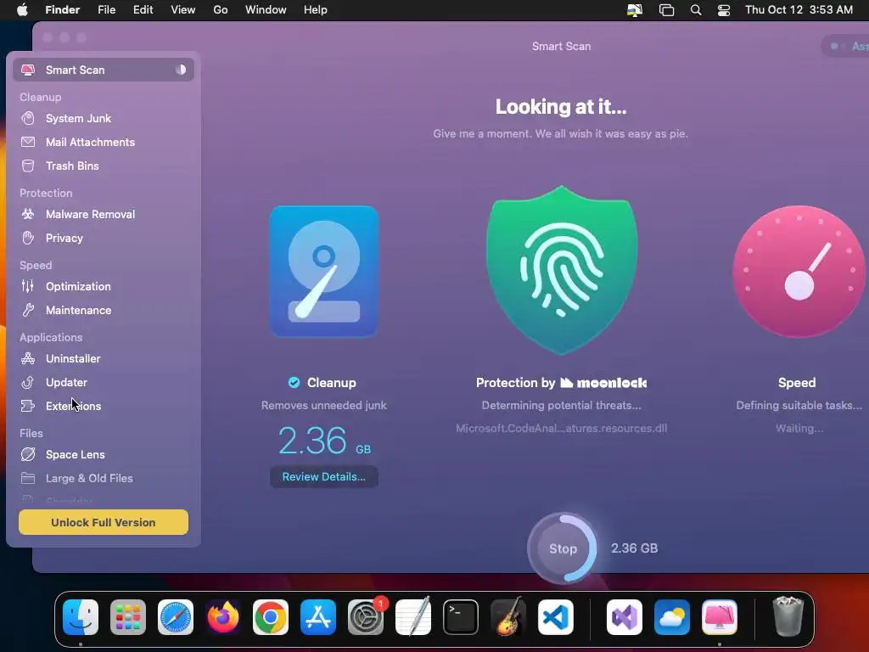This screenshot has height=652, width=869.
Task: Select the Extensions puzzle icon
Action: click(x=28, y=406)
